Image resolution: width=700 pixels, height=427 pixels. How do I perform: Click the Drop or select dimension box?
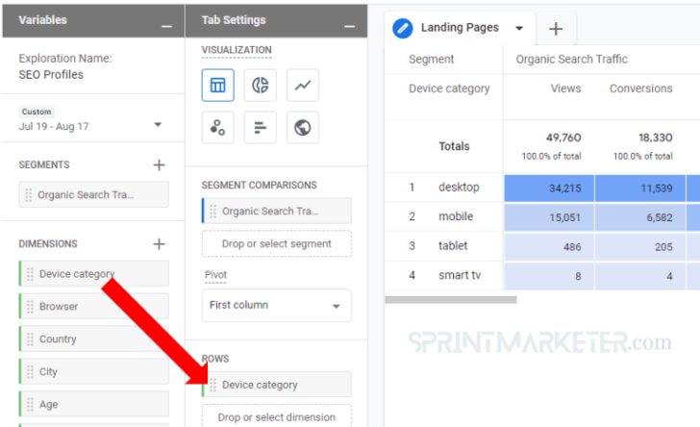pyautogui.click(x=276, y=415)
